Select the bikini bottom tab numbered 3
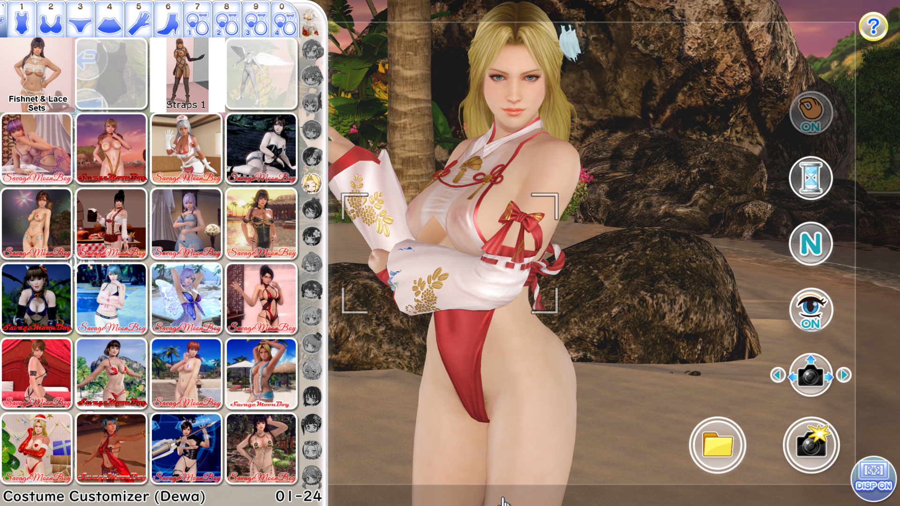This screenshot has height=506, width=900. click(x=80, y=20)
